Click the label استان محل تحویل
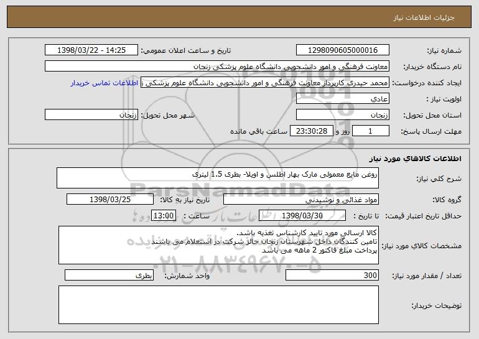Image resolution: width=479 pixels, height=339 pixels. (x=432, y=115)
